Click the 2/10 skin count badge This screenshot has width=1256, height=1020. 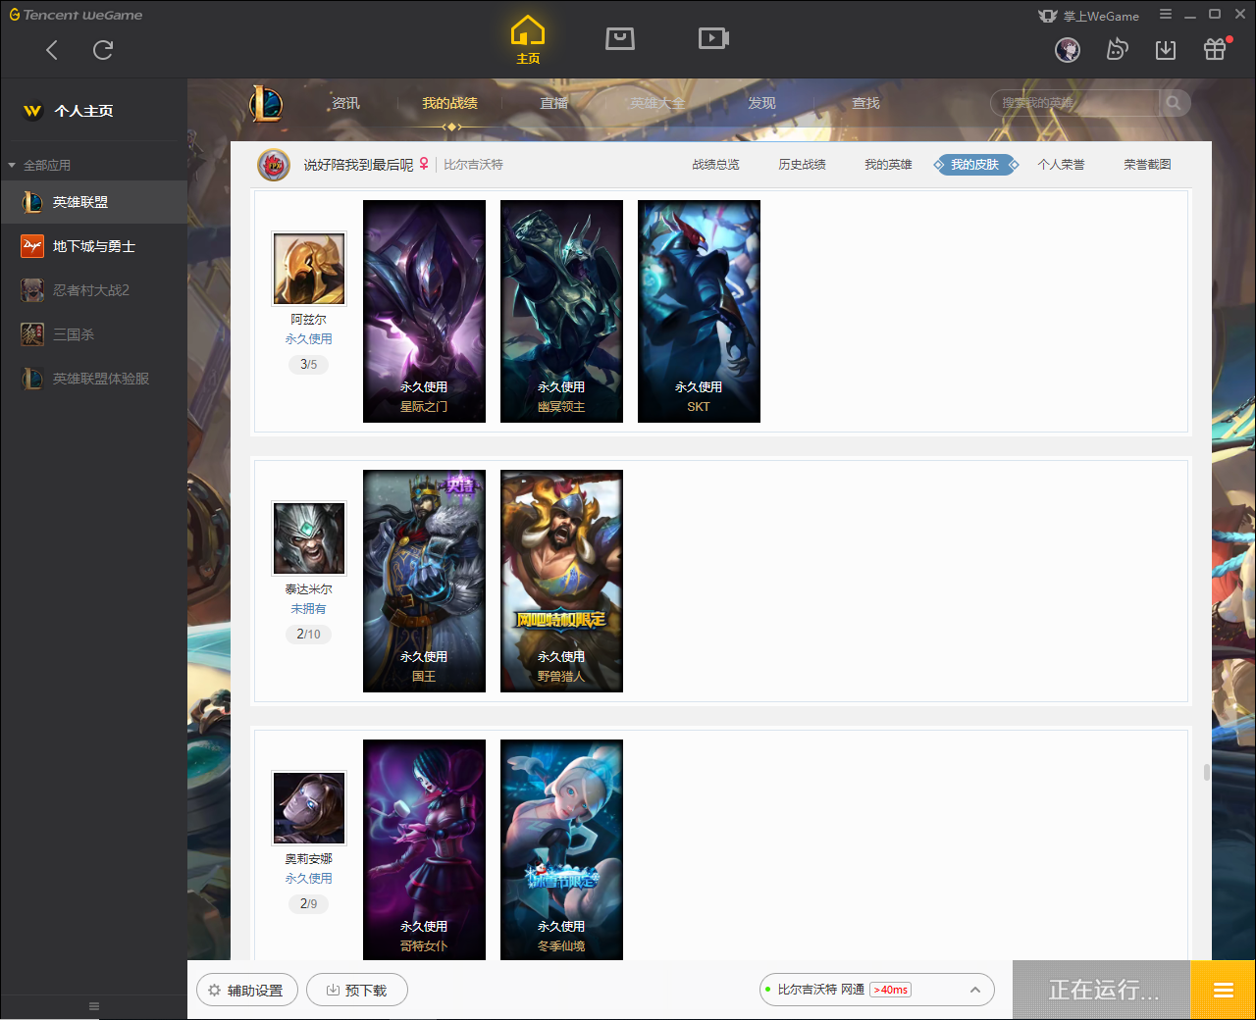(x=309, y=635)
